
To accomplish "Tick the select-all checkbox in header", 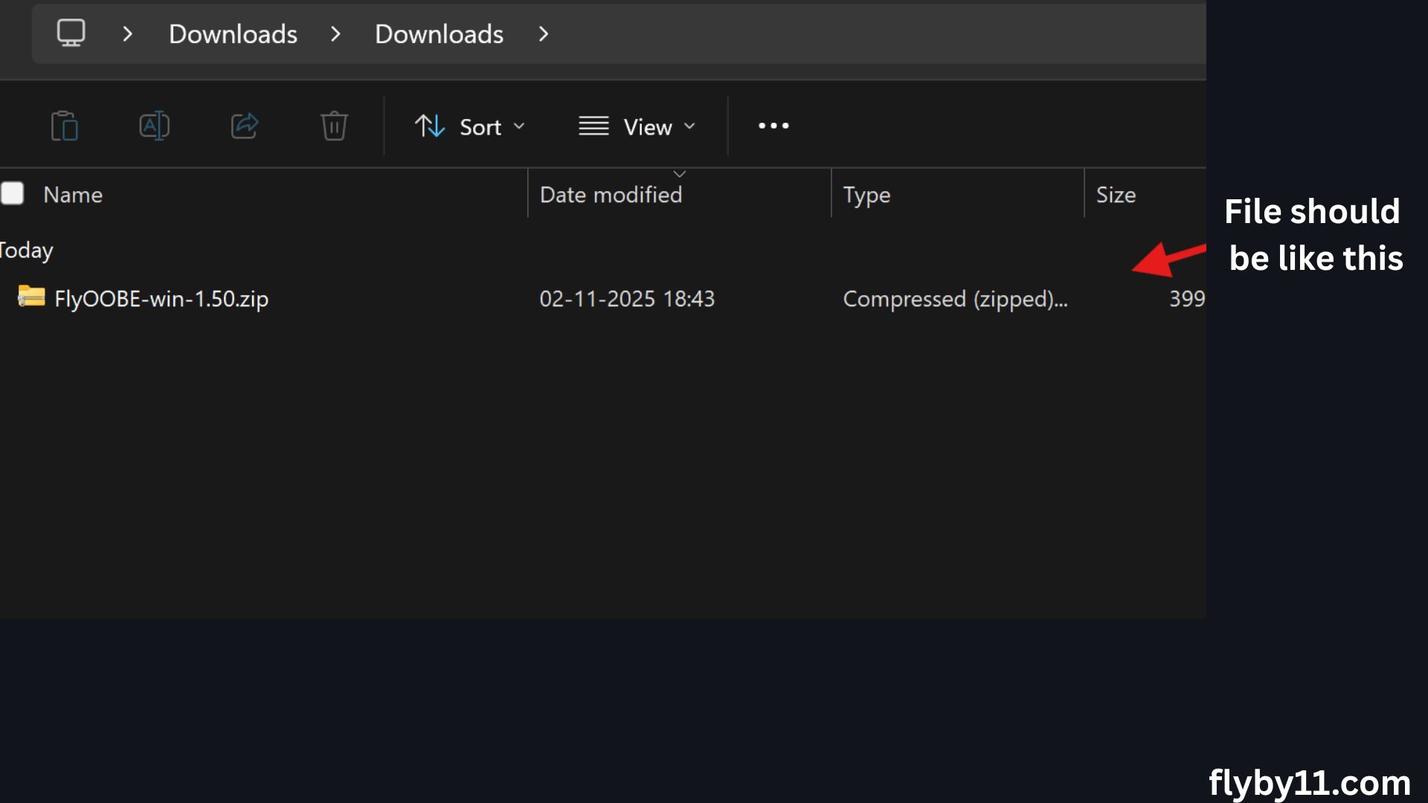I will coord(12,193).
